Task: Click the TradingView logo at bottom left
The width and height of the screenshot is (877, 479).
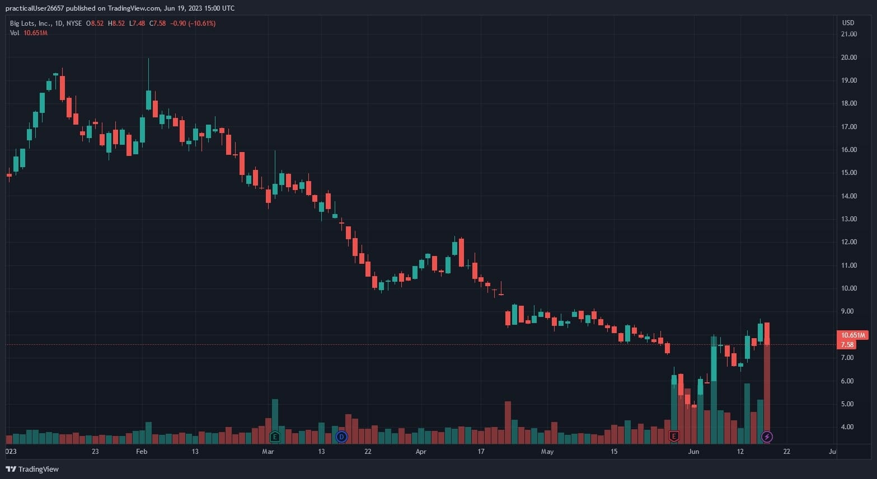Action: click(x=32, y=469)
